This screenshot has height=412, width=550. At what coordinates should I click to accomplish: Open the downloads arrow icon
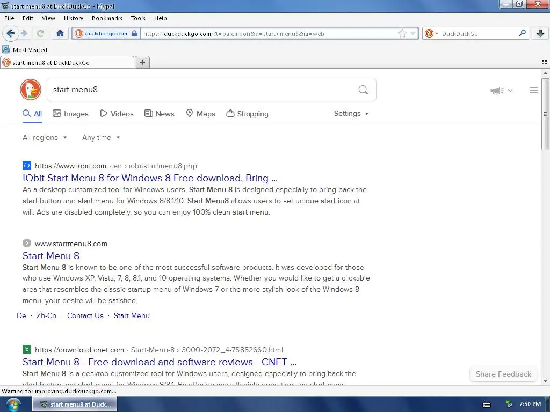[540, 33]
